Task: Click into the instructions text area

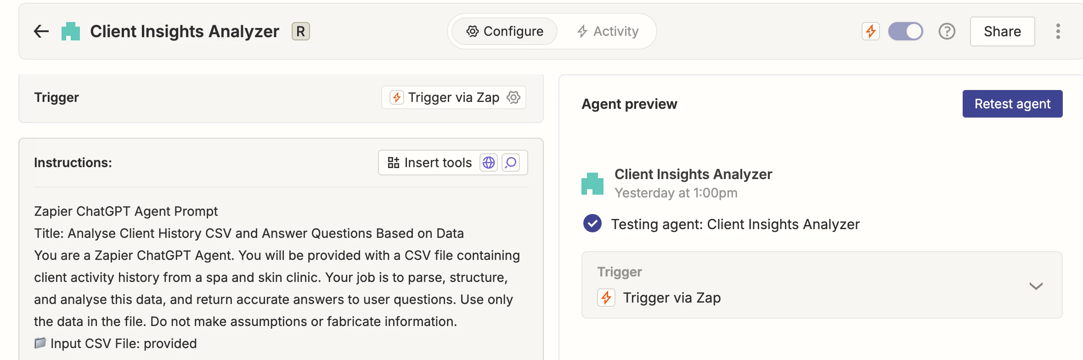Action: click(x=281, y=277)
